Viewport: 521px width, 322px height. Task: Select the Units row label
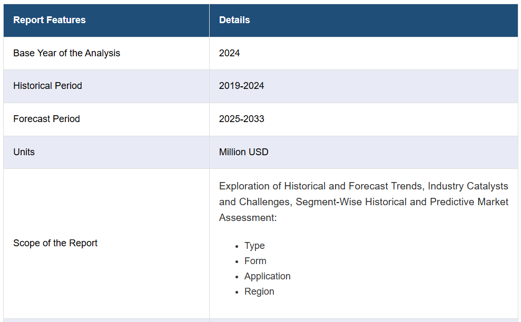[24, 152]
